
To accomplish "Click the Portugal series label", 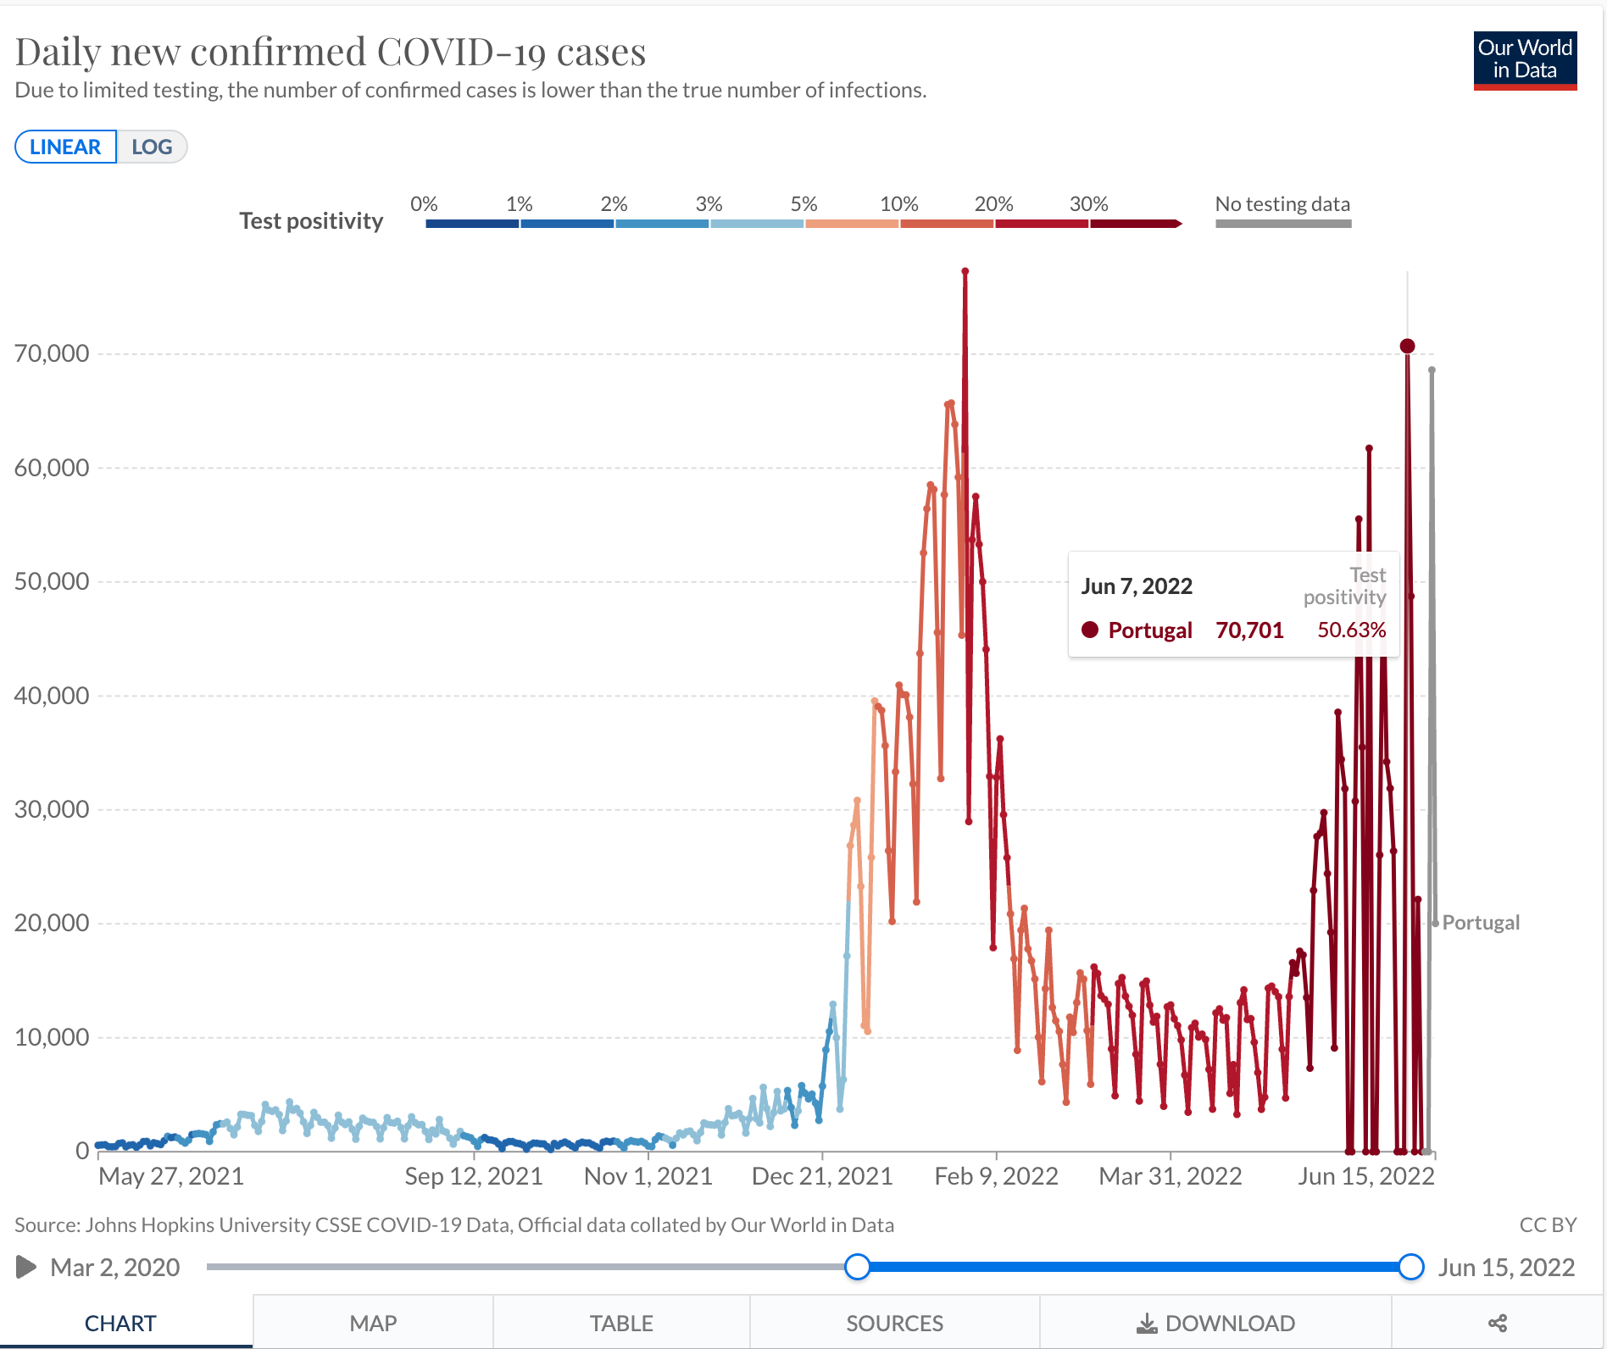I will coord(1481,922).
